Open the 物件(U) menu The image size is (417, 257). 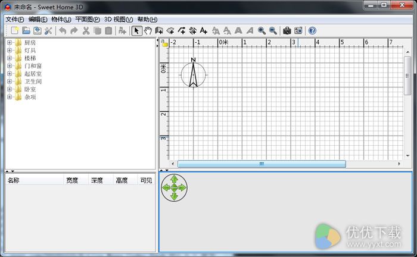click(61, 20)
